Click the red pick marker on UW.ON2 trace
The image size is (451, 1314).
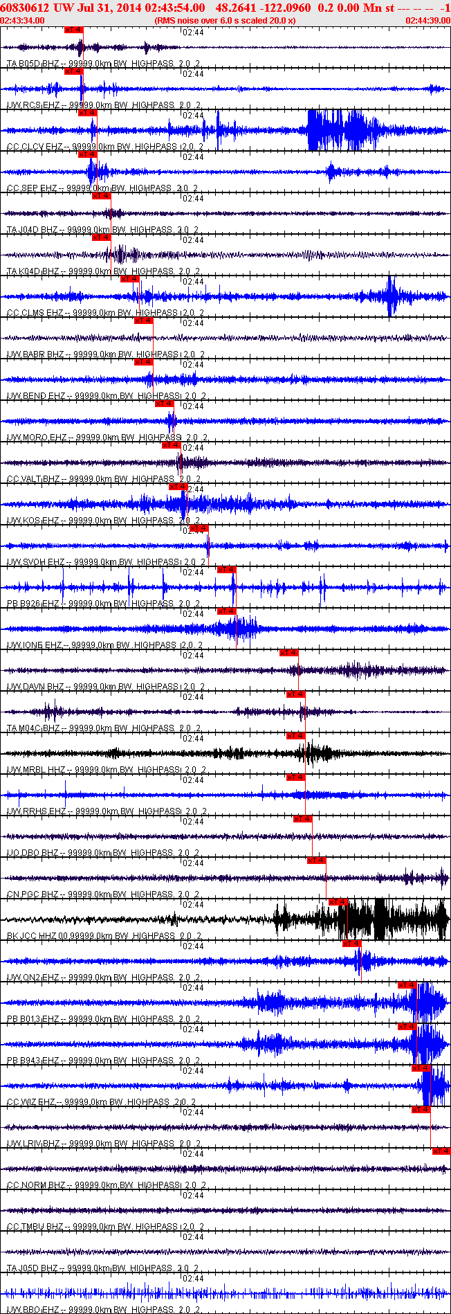pos(352,944)
